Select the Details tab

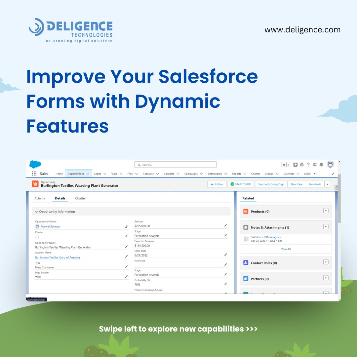pyautogui.click(x=60, y=198)
